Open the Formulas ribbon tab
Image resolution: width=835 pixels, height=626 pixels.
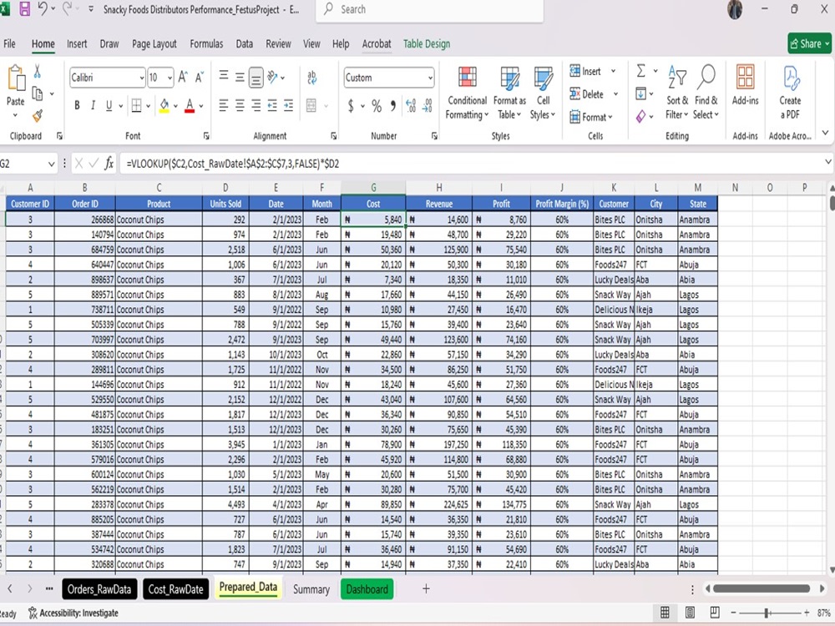pyautogui.click(x=206, y=43)
